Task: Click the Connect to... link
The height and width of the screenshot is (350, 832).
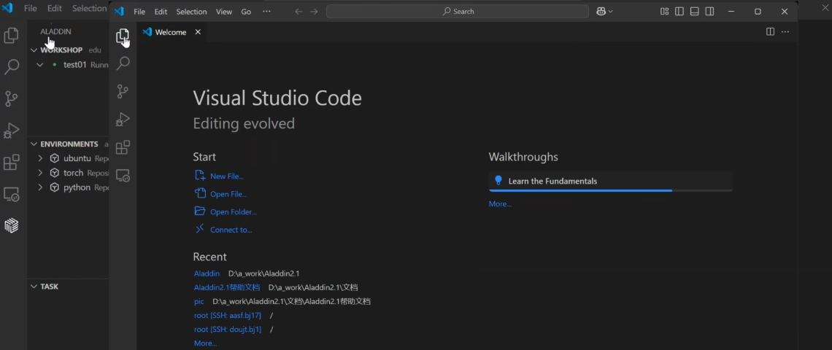Action: (x=231, y=230)
